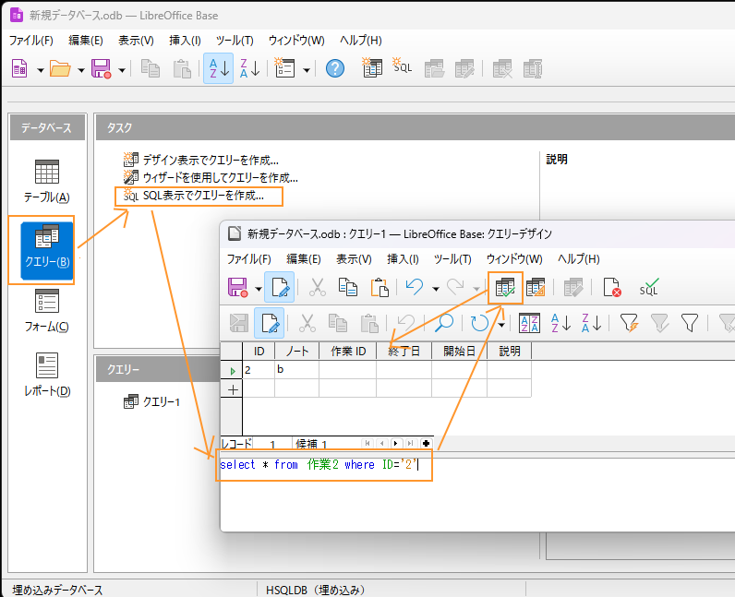Viewport: 735px width, 597px height.
Task: Click the Run SQL command directly icon
Action: (x=649, y=288)
